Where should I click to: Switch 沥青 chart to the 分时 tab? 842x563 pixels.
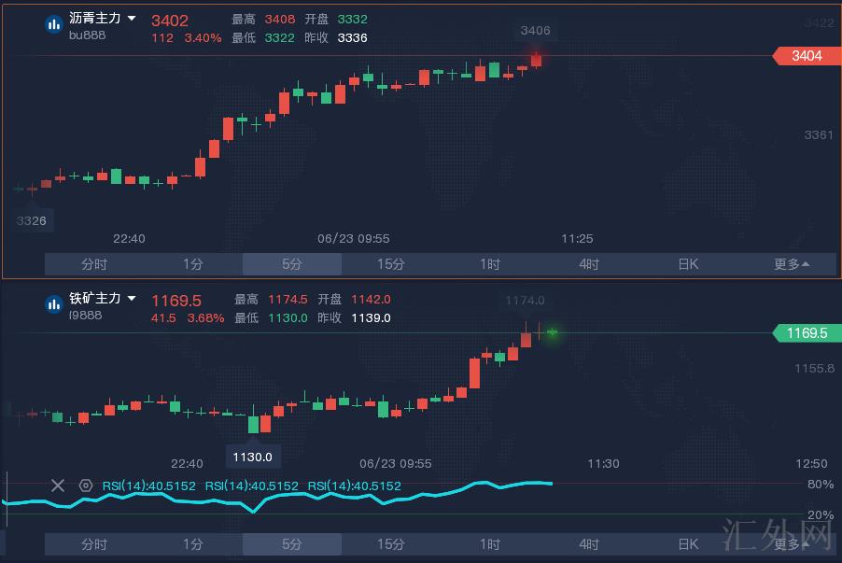point(94,264)
